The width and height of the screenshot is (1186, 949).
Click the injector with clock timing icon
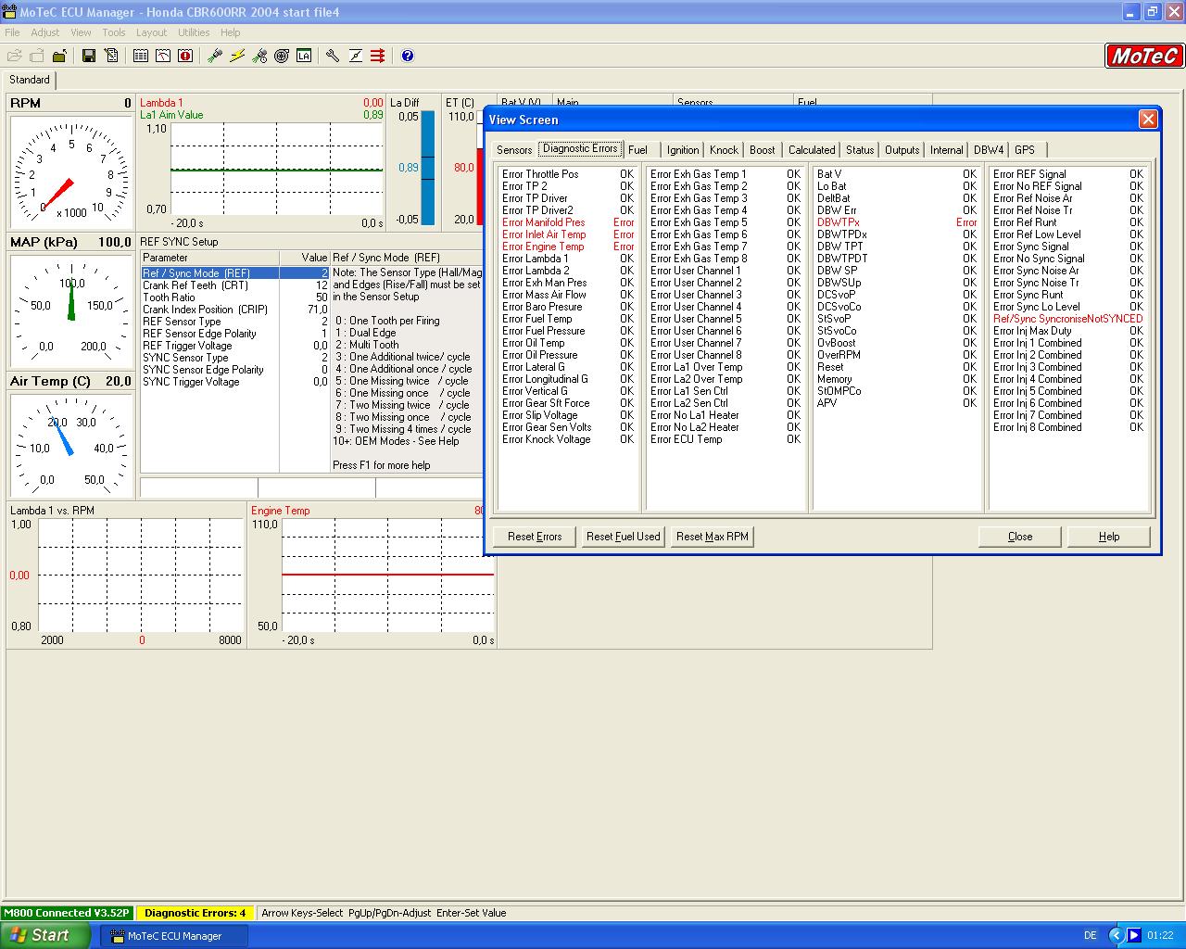pos(259,56)
